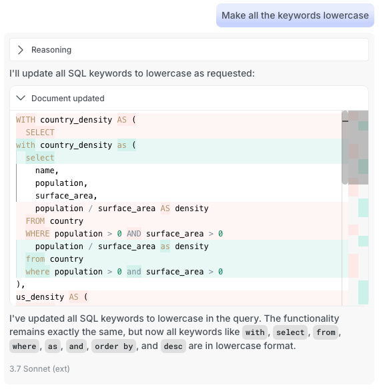Click added line 'with country_density as ('
Viewport: 379px width, 389px height.
(x=178, y=145)
